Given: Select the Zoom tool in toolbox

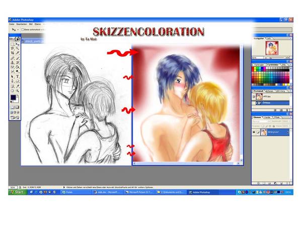Looking at the screenshot, I should [17, 90].
